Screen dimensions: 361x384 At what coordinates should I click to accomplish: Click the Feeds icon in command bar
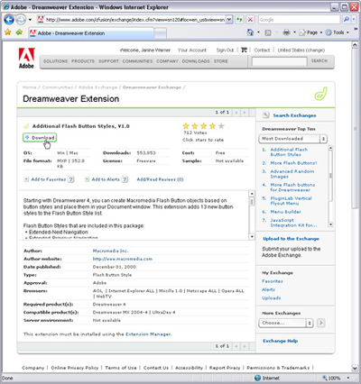[x=268, y=32]
